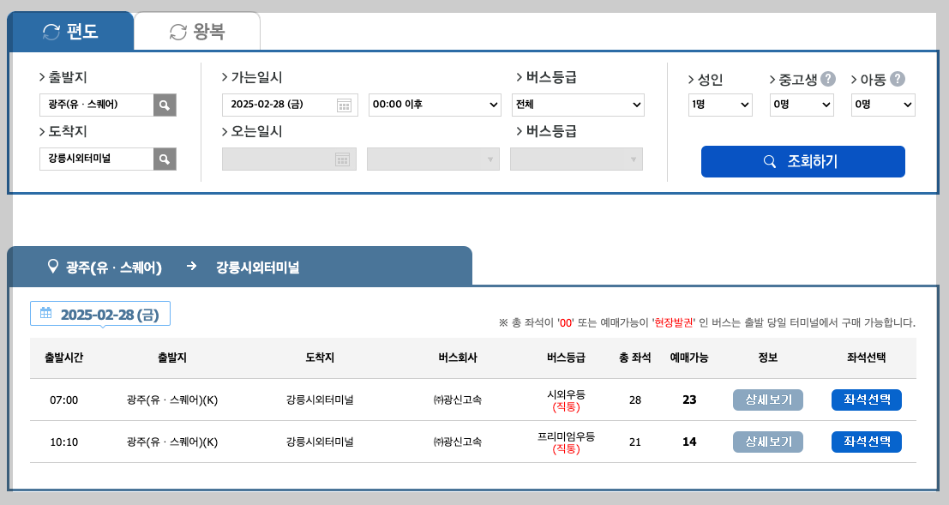
Task: Open the 버스등급 전체 dropdown
Action: pos(578,105)
